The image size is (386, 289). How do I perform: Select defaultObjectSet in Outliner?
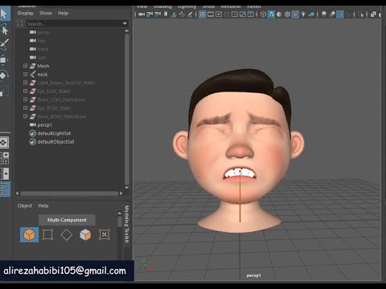coord(55,142)
